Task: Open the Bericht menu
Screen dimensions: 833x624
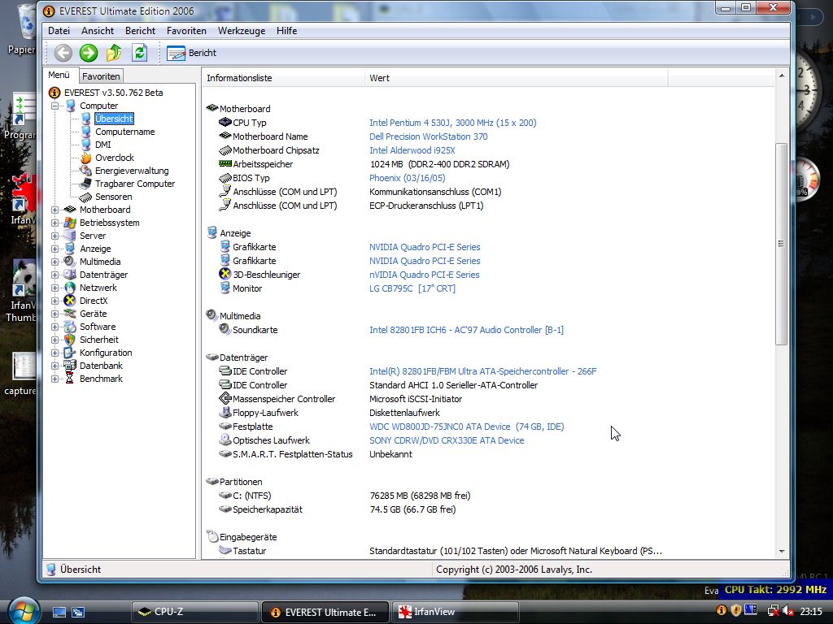Action: click(x=140, y=31)
